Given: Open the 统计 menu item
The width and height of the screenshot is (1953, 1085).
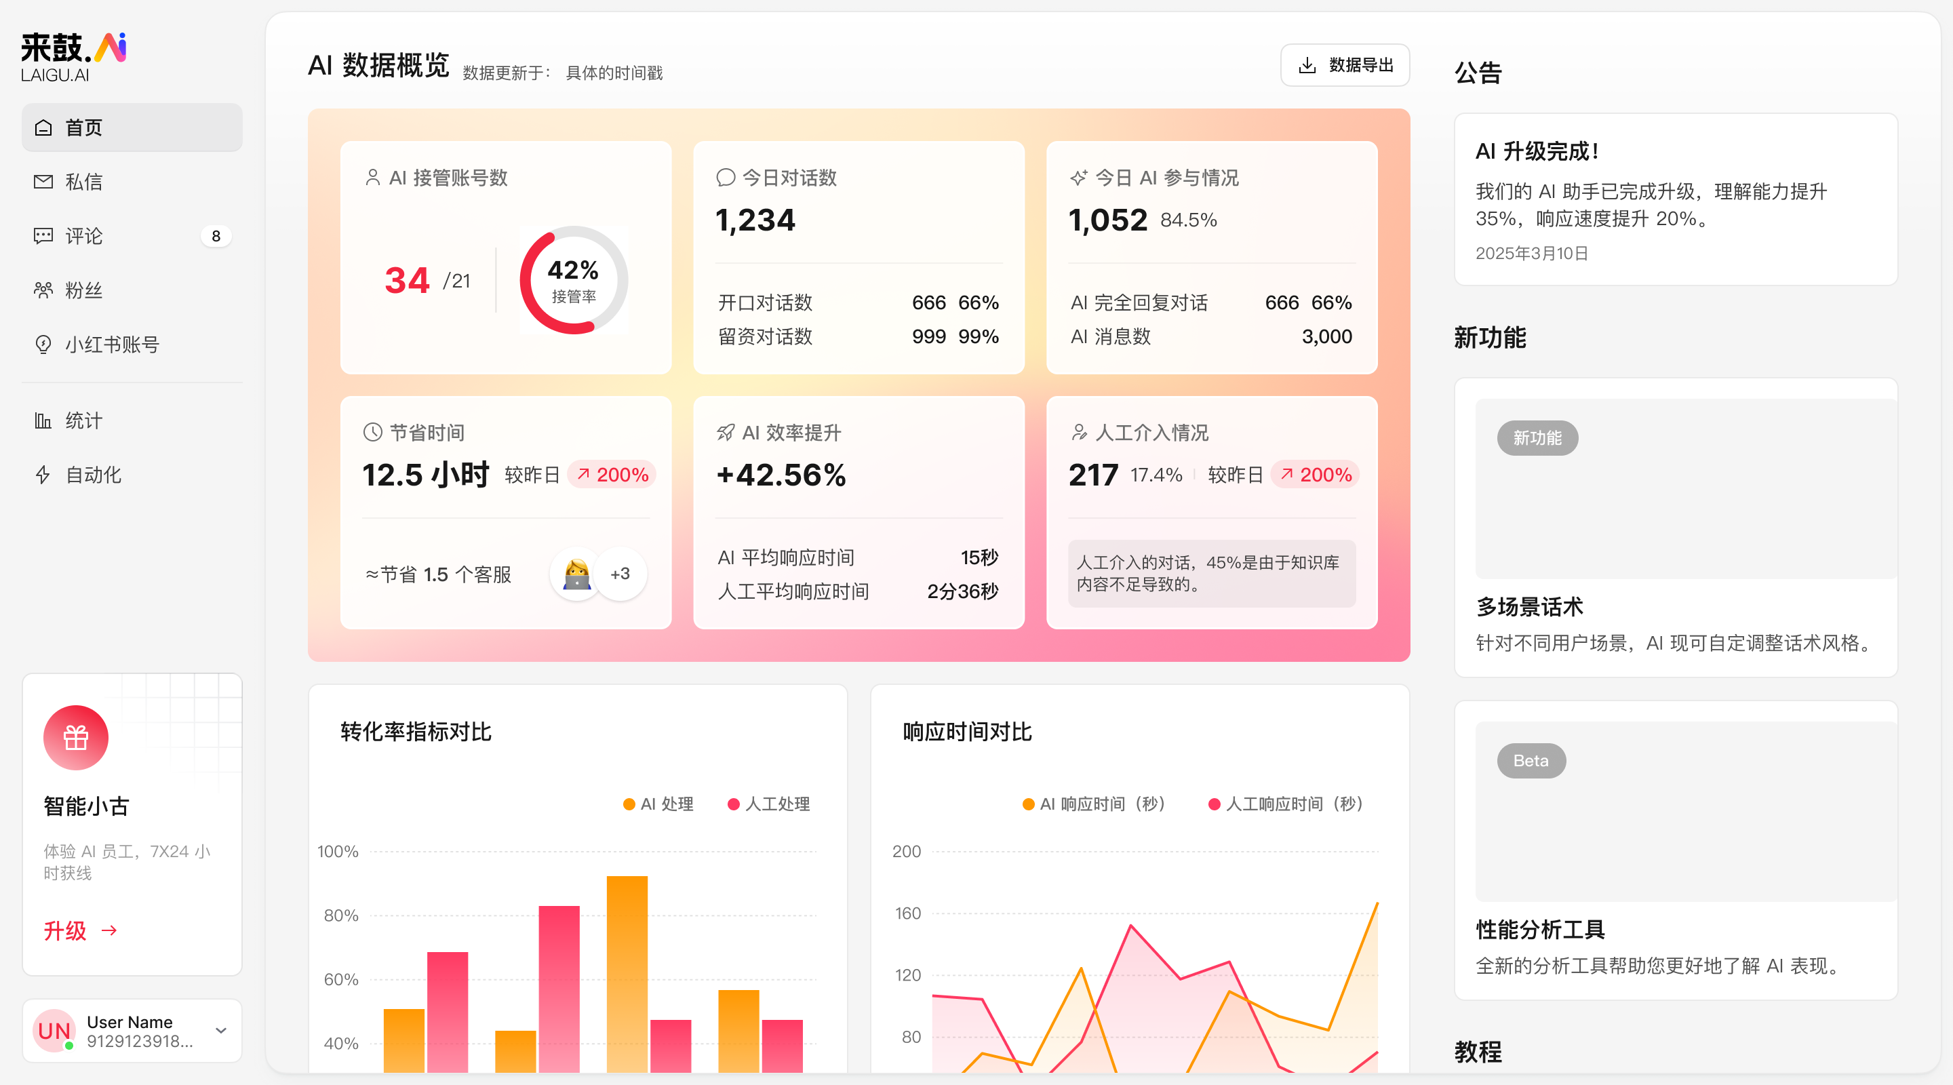Looking at the screenshot, I should point(83,421).
